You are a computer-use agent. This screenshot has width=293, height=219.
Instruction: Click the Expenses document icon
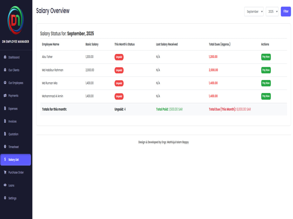pyautogui.click(x=5, y=108)
